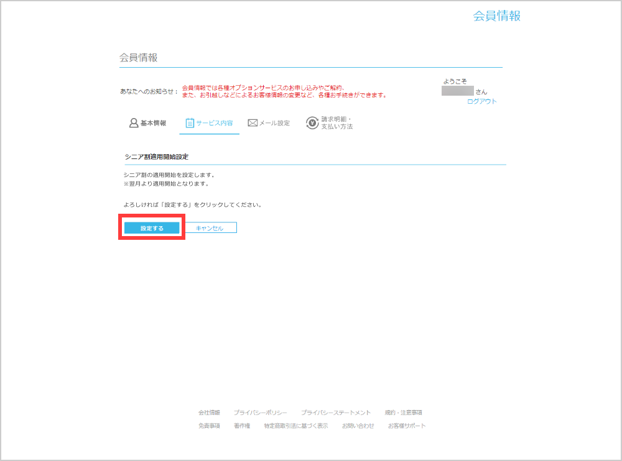Open 著作権 footer link
This screenshot has height=461, width=622.
coord(242,426)
